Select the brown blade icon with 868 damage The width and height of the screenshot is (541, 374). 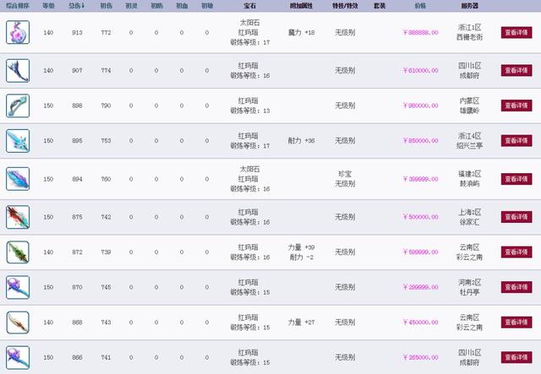tap(19, 324)
